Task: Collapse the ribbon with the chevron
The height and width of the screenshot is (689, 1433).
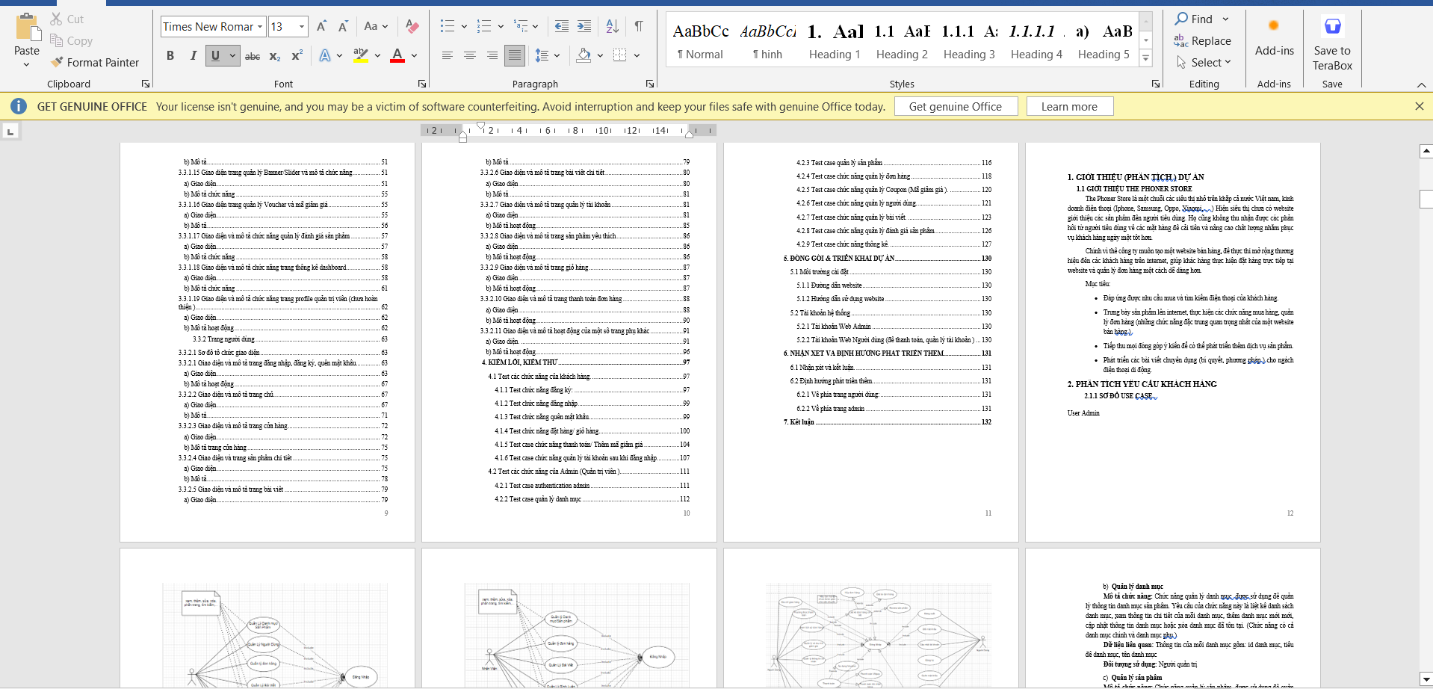Action: (x=1421, y=84)
